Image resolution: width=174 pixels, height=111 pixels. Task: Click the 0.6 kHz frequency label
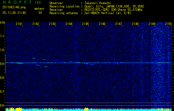point(2,105)
